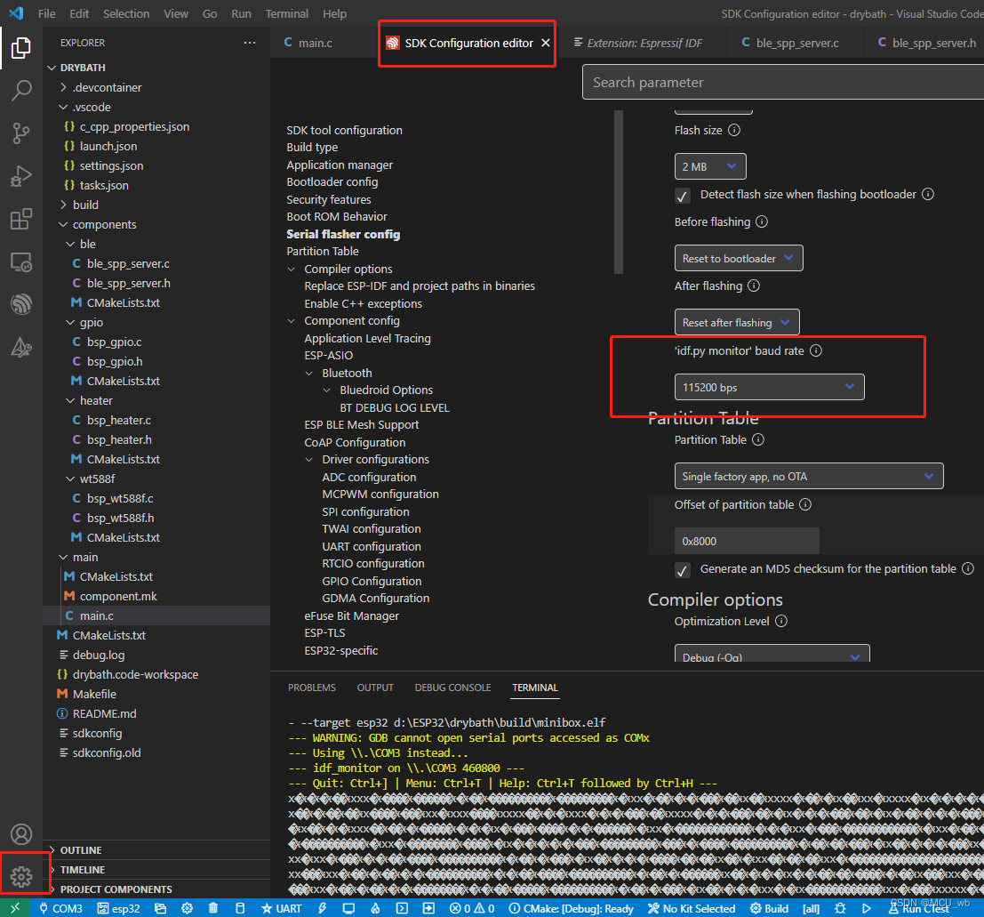Open UART configuration in config tree
This screenshot has width=984, height=917.
pyautogui.click(x=372, y=546)
